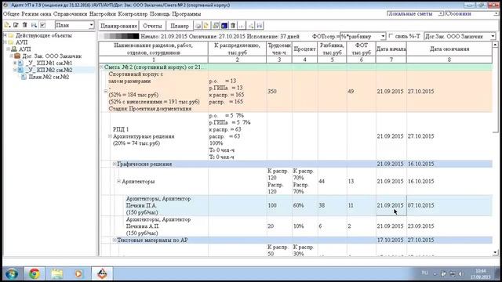Click the end date 07.10.2015 for Печкин П.А.
Image resolution: width=502 pixels, height=282 pixels.
pos(420,205)
